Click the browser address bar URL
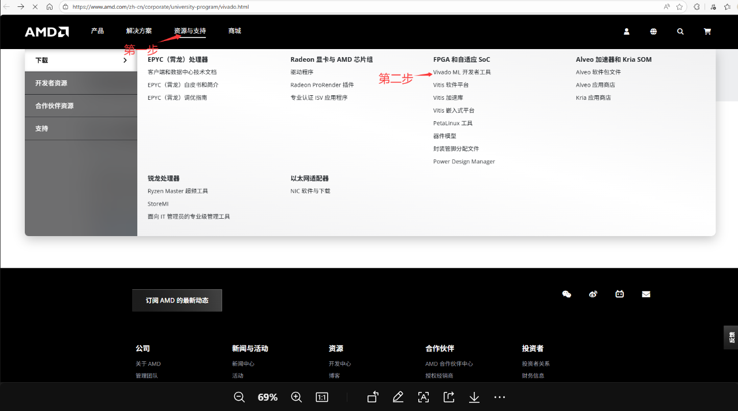The width and height of the screenshot is (738, 411). [160, 7]
